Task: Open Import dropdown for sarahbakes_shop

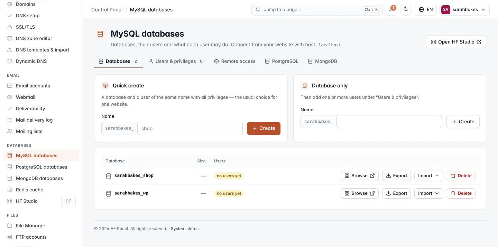Action: (428, 176)
